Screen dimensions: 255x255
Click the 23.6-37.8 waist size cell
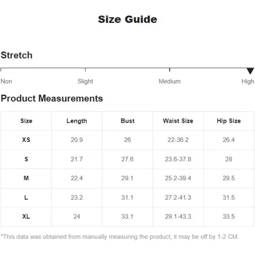(x=178, y=159)
